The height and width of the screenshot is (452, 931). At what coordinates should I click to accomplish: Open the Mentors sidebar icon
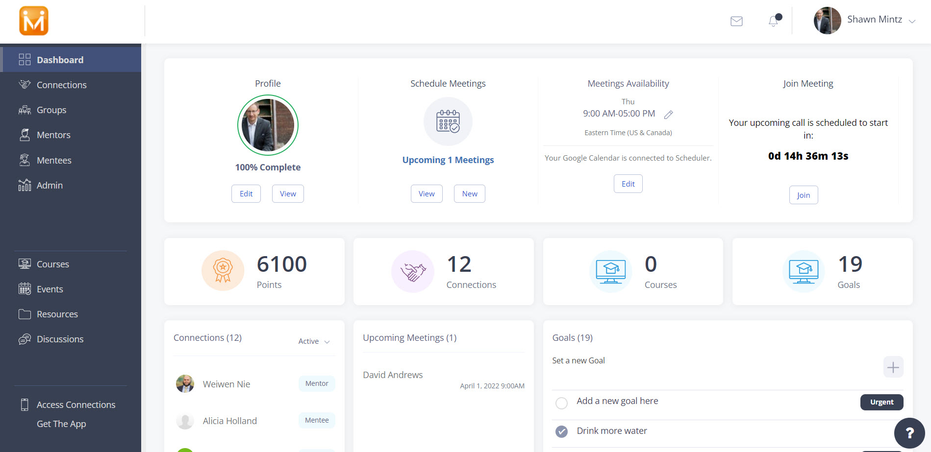[x=24, y=135]
